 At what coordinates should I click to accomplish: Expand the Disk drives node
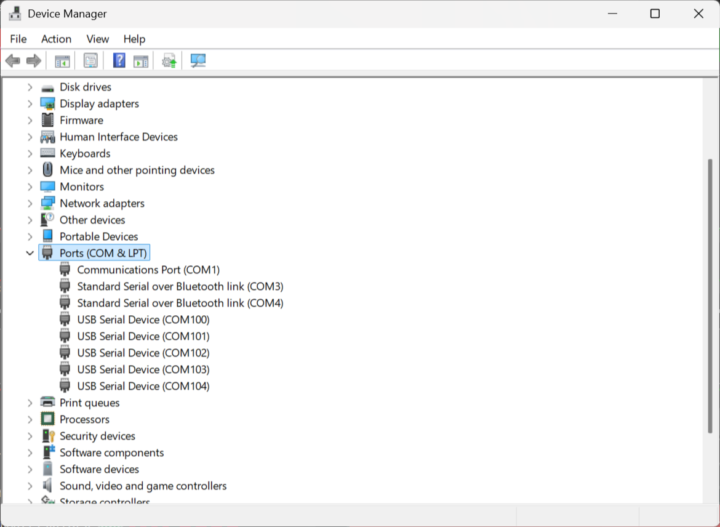[x=30, y=87]
